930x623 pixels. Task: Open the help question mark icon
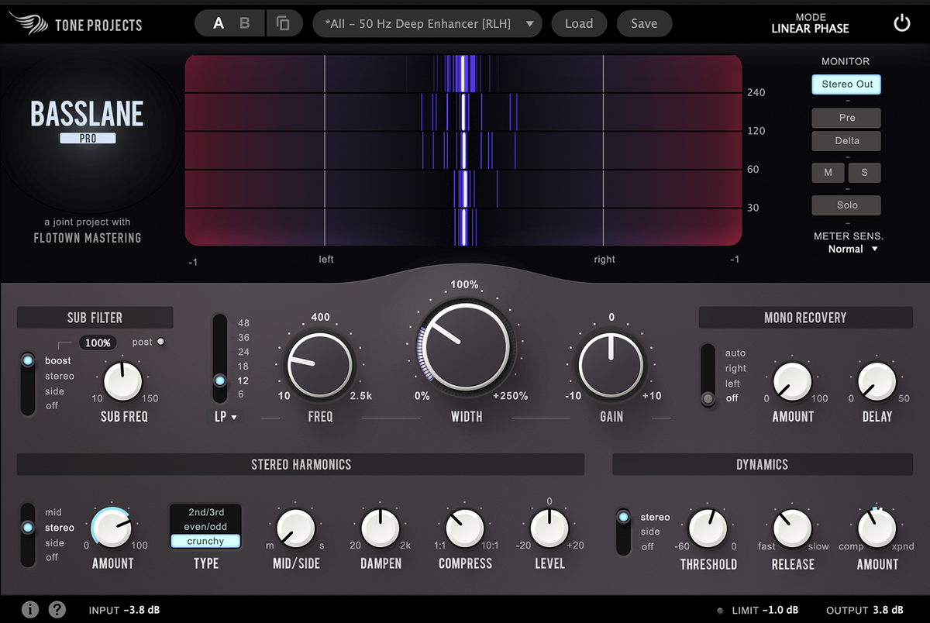[57, 609]
